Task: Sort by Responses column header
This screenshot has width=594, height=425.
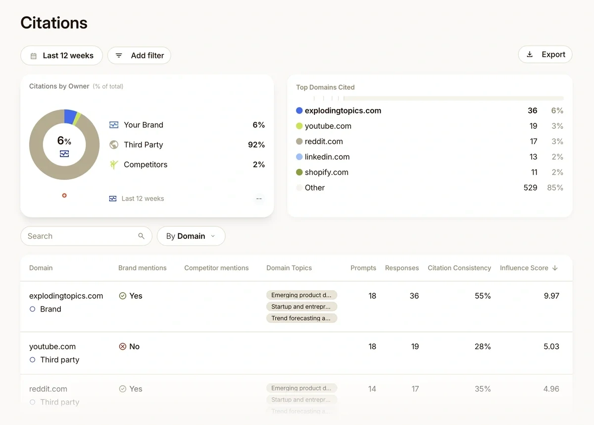Action: click(402, 268)
